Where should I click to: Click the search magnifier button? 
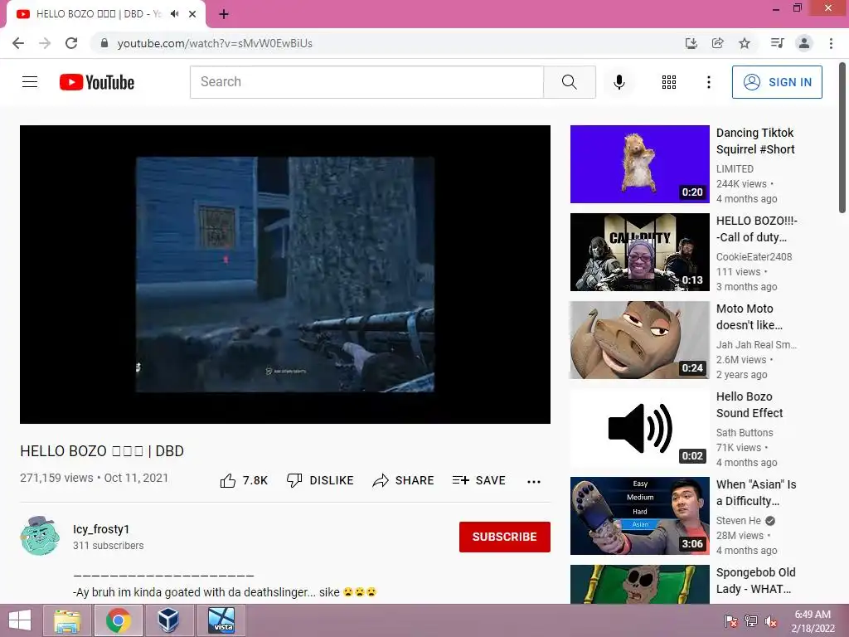click(569, 82)
